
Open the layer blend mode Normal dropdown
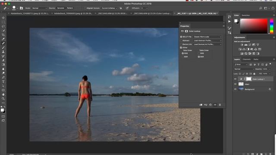[244, 69]
